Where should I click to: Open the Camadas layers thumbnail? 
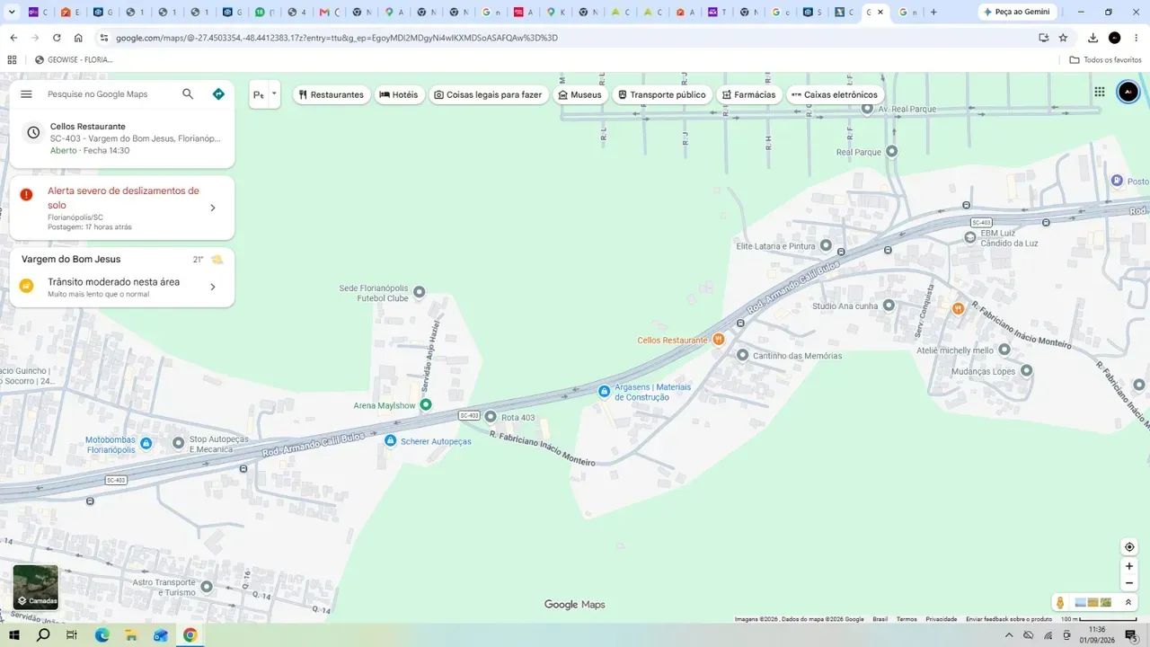[x=36, y=588]
